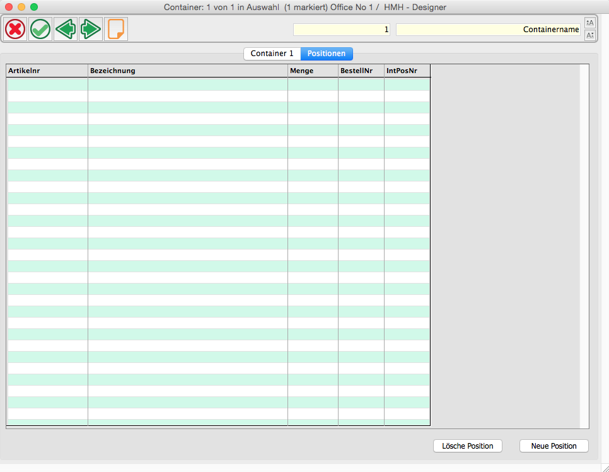Select the Positionen tab
Screen dimensions: 609x472
327,54
